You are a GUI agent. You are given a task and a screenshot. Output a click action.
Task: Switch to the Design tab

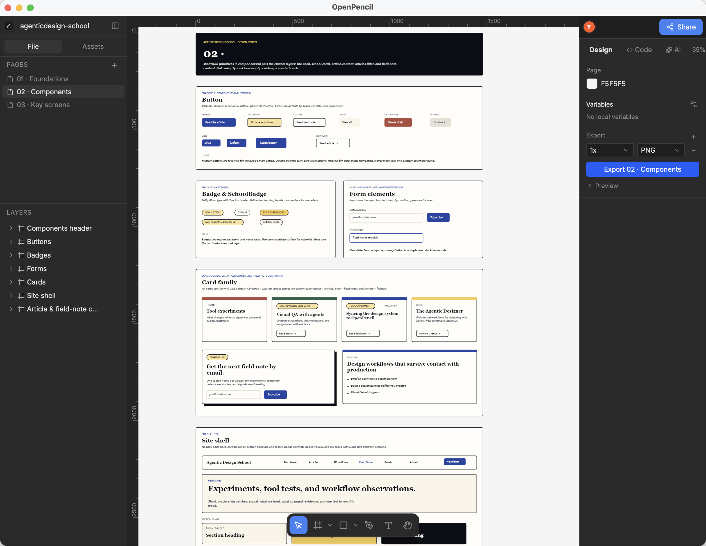601,50
